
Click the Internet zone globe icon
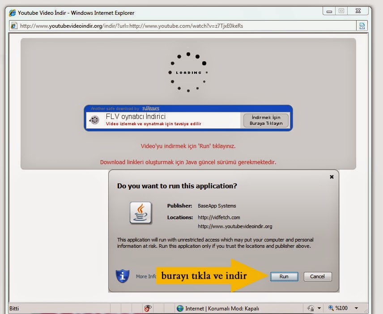180,308
